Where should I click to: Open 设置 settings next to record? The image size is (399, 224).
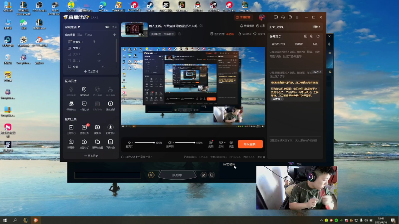[x=231, y=144]
